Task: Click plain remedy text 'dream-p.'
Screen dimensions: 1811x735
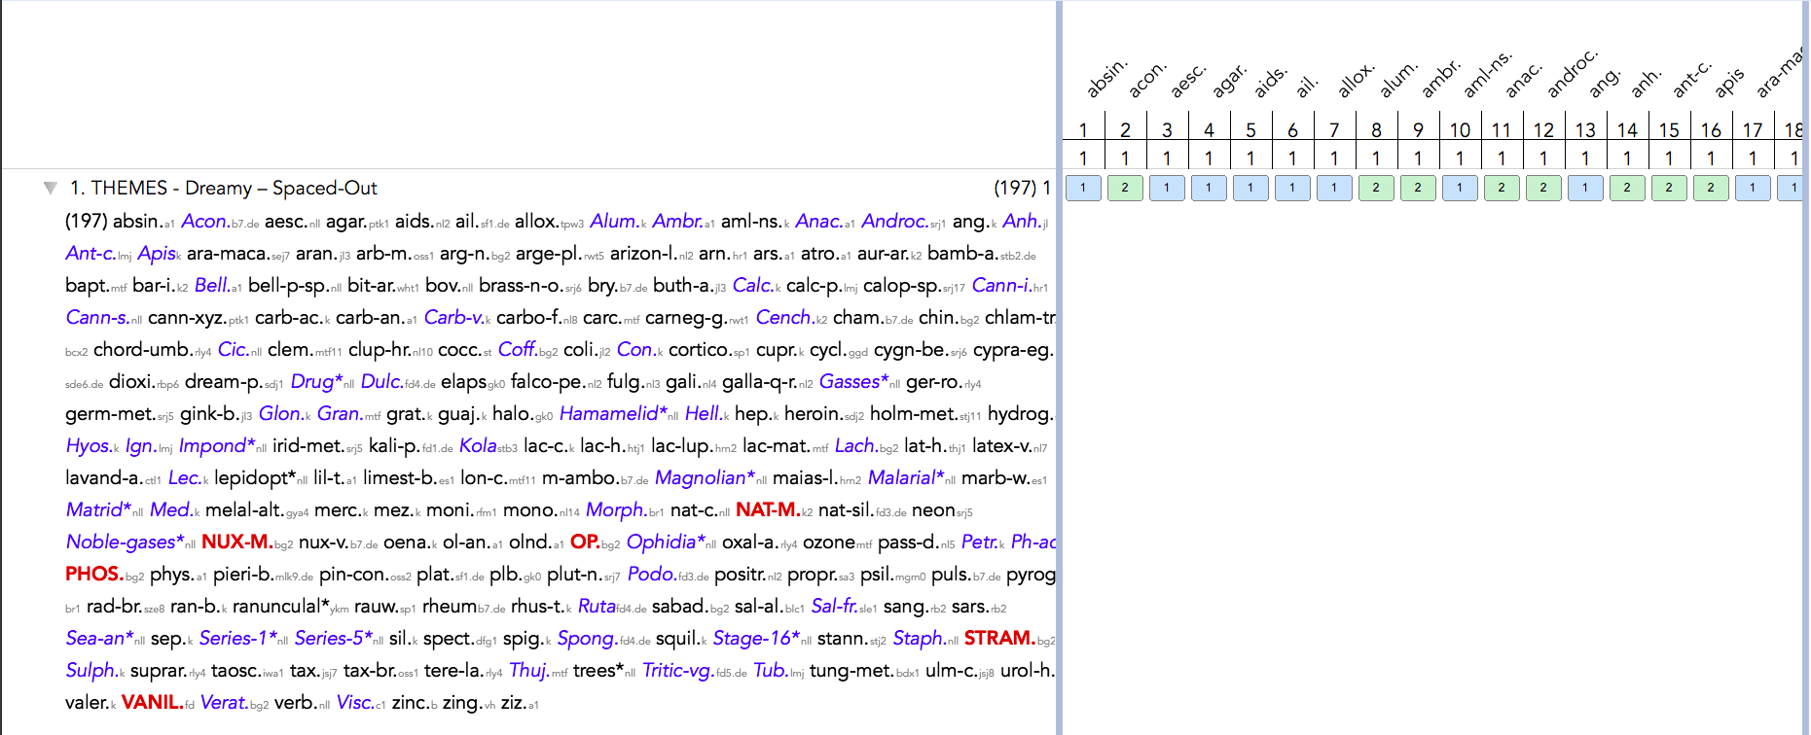Action: click(224, 381)
